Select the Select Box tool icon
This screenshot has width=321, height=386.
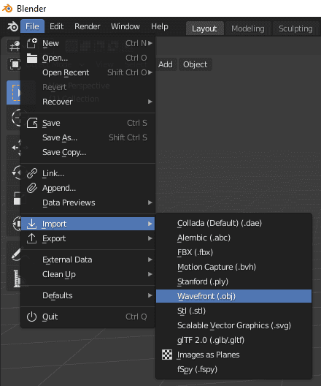point(14,93)
